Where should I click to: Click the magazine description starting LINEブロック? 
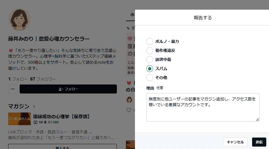[61, 135]
